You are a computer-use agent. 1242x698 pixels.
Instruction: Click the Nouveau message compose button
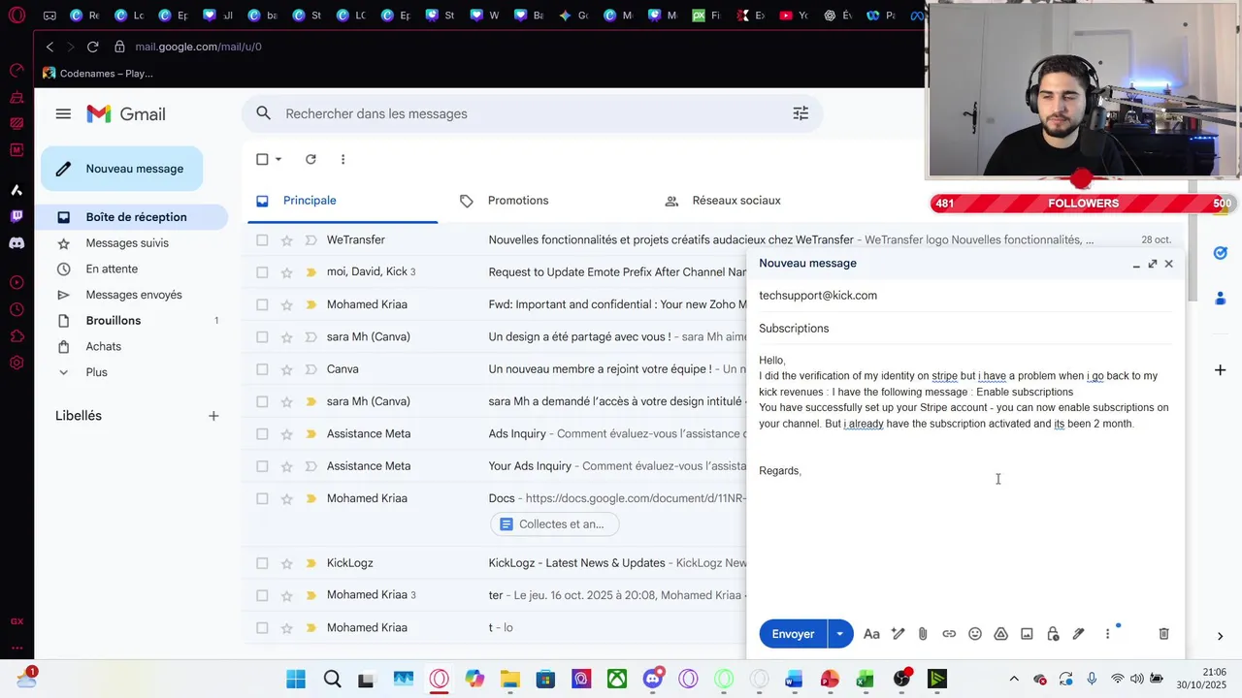121,169
